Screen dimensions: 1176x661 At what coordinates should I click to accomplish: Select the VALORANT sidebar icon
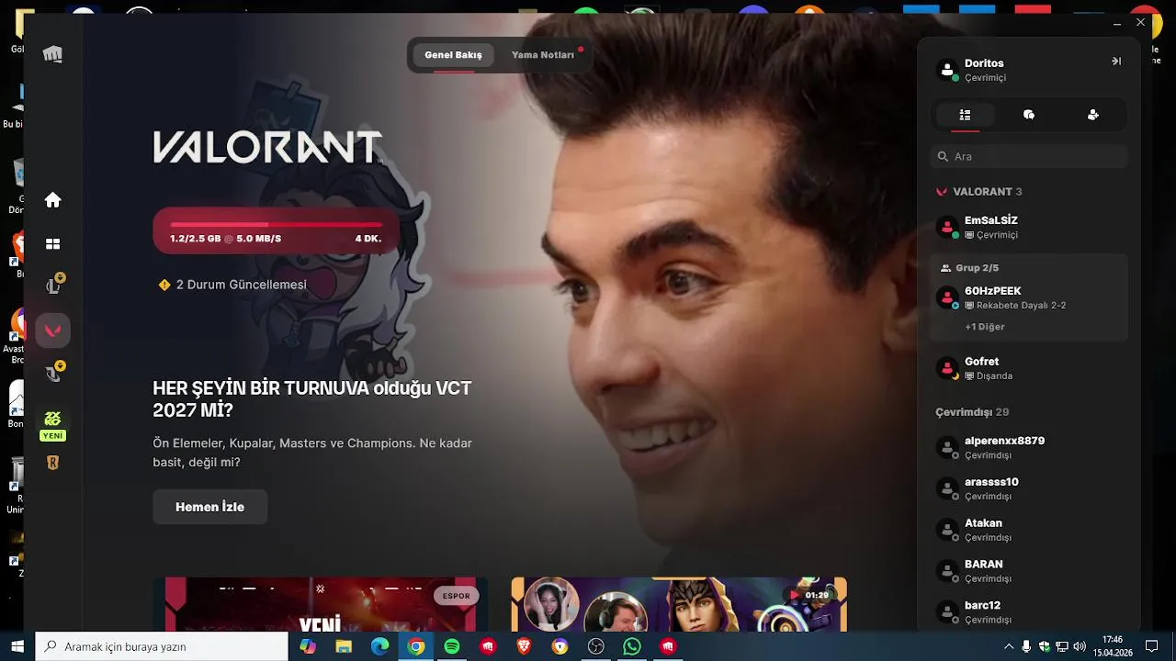pyautogui.click(x=53, y=330)
